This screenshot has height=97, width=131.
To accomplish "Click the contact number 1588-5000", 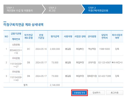I will 105,49.
